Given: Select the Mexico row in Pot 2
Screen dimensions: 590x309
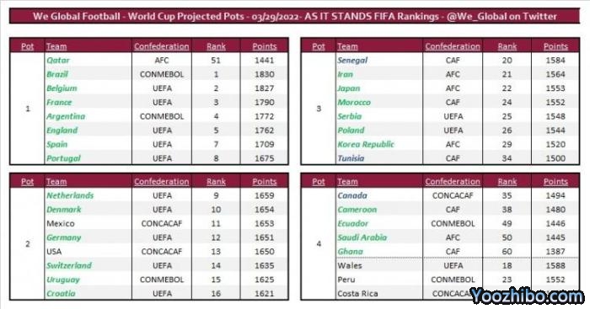Looking at the screenshot, I should (149, 224).
